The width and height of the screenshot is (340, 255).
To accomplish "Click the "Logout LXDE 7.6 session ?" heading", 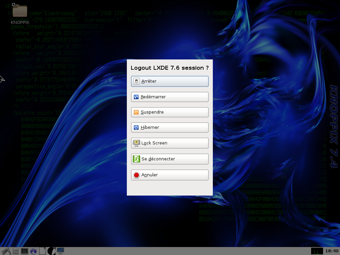I will tap(170, 68).
